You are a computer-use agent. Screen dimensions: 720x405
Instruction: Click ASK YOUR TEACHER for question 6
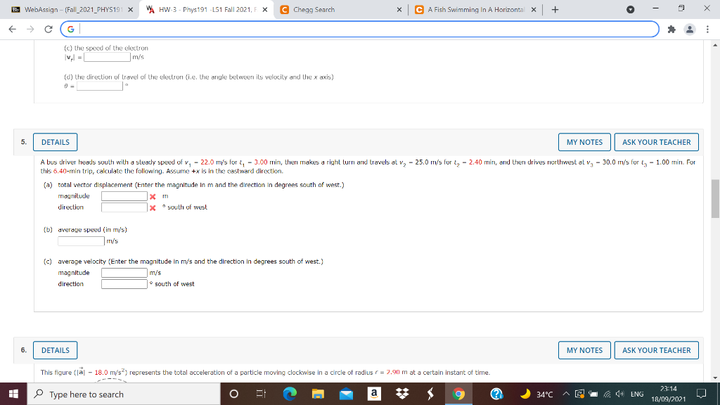[656, 349]
